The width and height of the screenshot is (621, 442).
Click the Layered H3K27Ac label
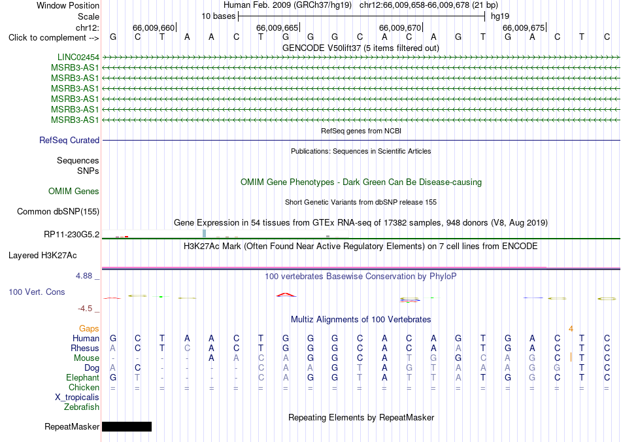tap(42, 256)
